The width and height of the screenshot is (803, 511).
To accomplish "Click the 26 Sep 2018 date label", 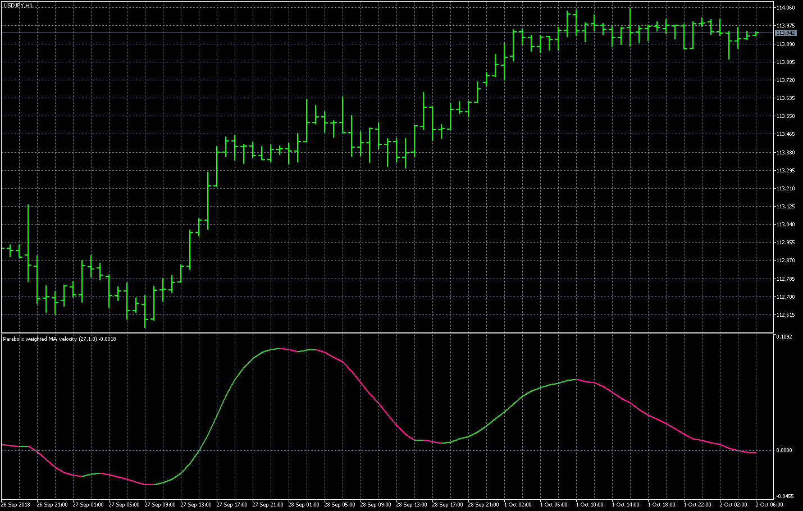I will (16, 505).
